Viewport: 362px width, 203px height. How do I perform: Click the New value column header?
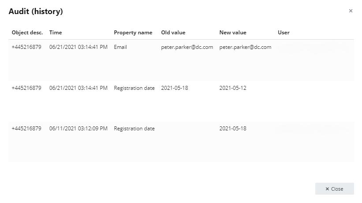point(233,33)
